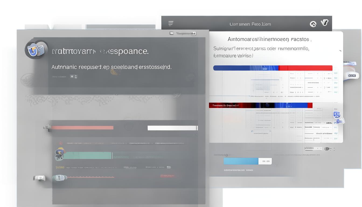362x207 pixels.
Task: Click the blue robot icon at panel edge
Action: (x=337, y=115)
